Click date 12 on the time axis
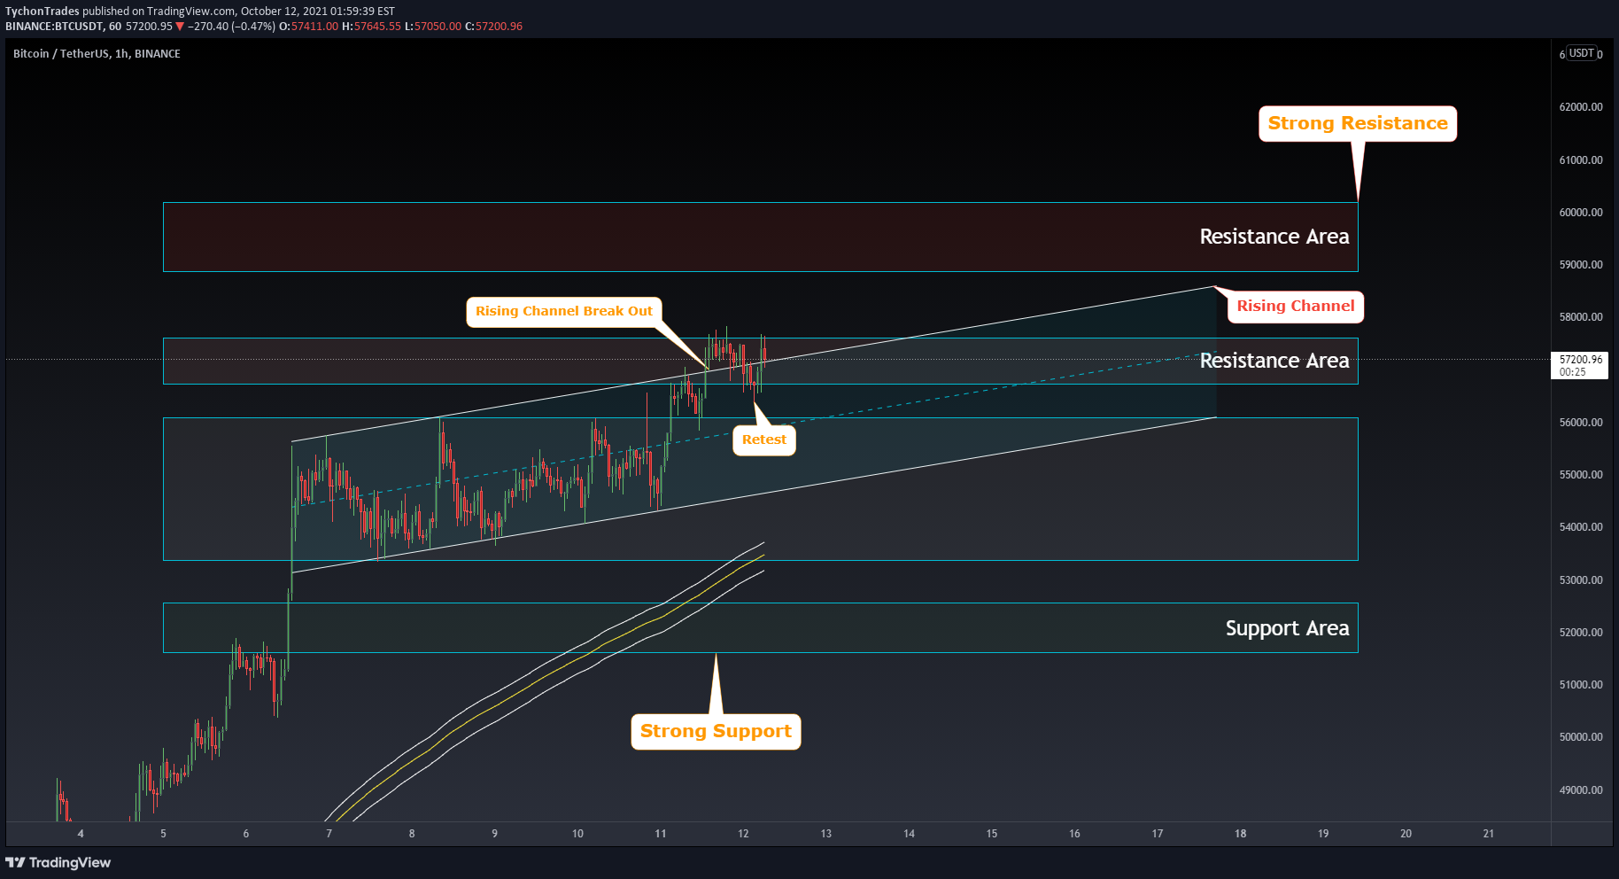The image size is (1619, 879). 743,834
